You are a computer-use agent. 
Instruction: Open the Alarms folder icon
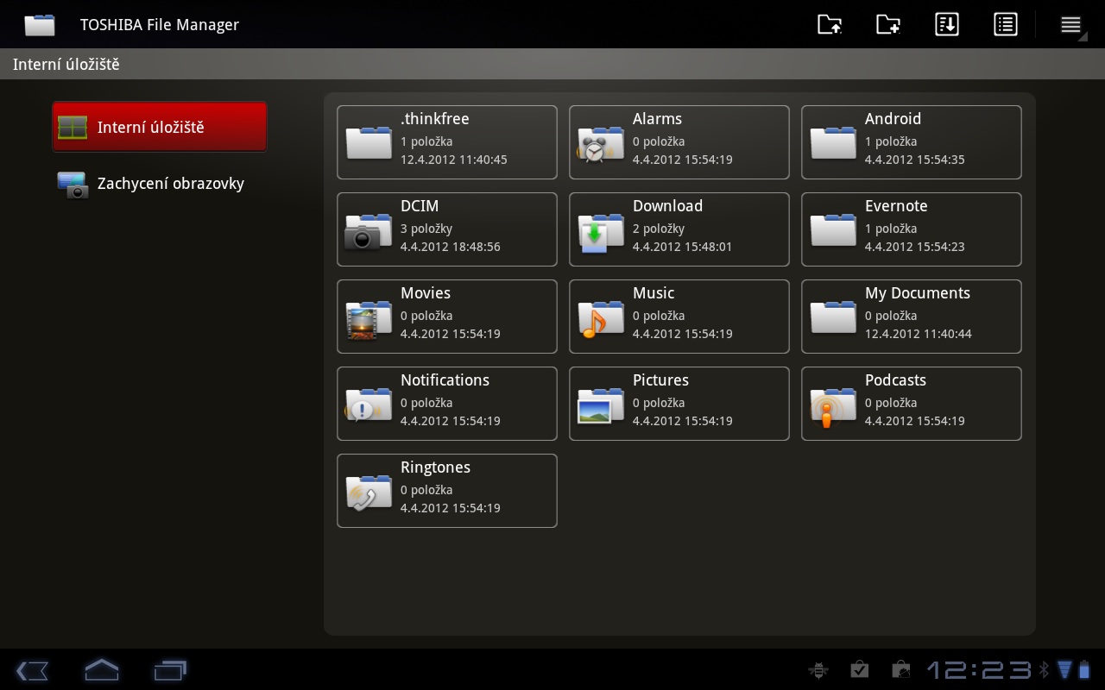click(600, 143)
